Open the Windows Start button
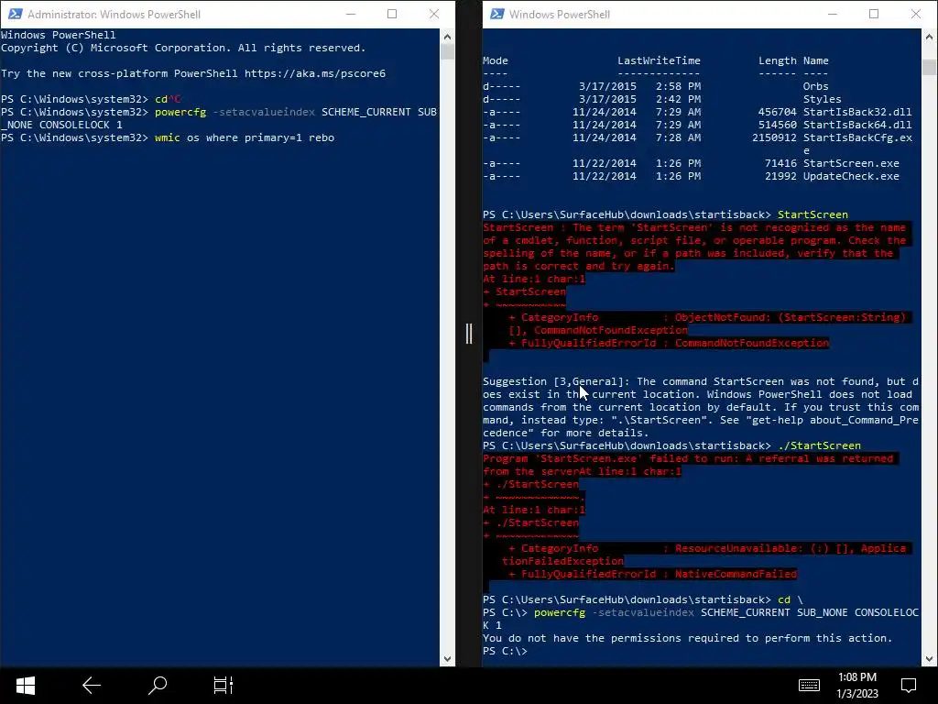This screenshot has width=938, height=704. pos(25,686)
